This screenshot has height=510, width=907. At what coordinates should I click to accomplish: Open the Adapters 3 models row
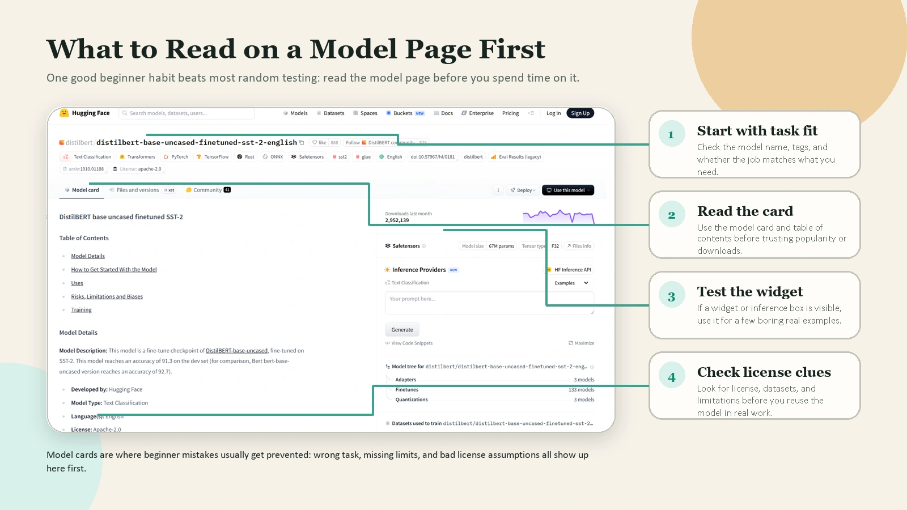coord(495,380)
